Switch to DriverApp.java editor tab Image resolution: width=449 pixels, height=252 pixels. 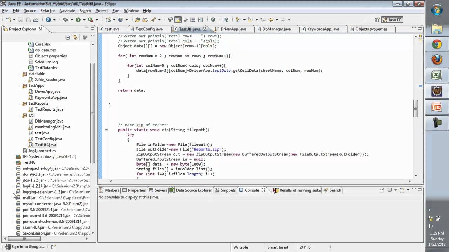click(233, 29)
